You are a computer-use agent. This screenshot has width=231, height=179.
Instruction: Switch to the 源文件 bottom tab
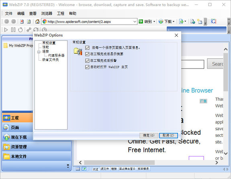[104, 169]
